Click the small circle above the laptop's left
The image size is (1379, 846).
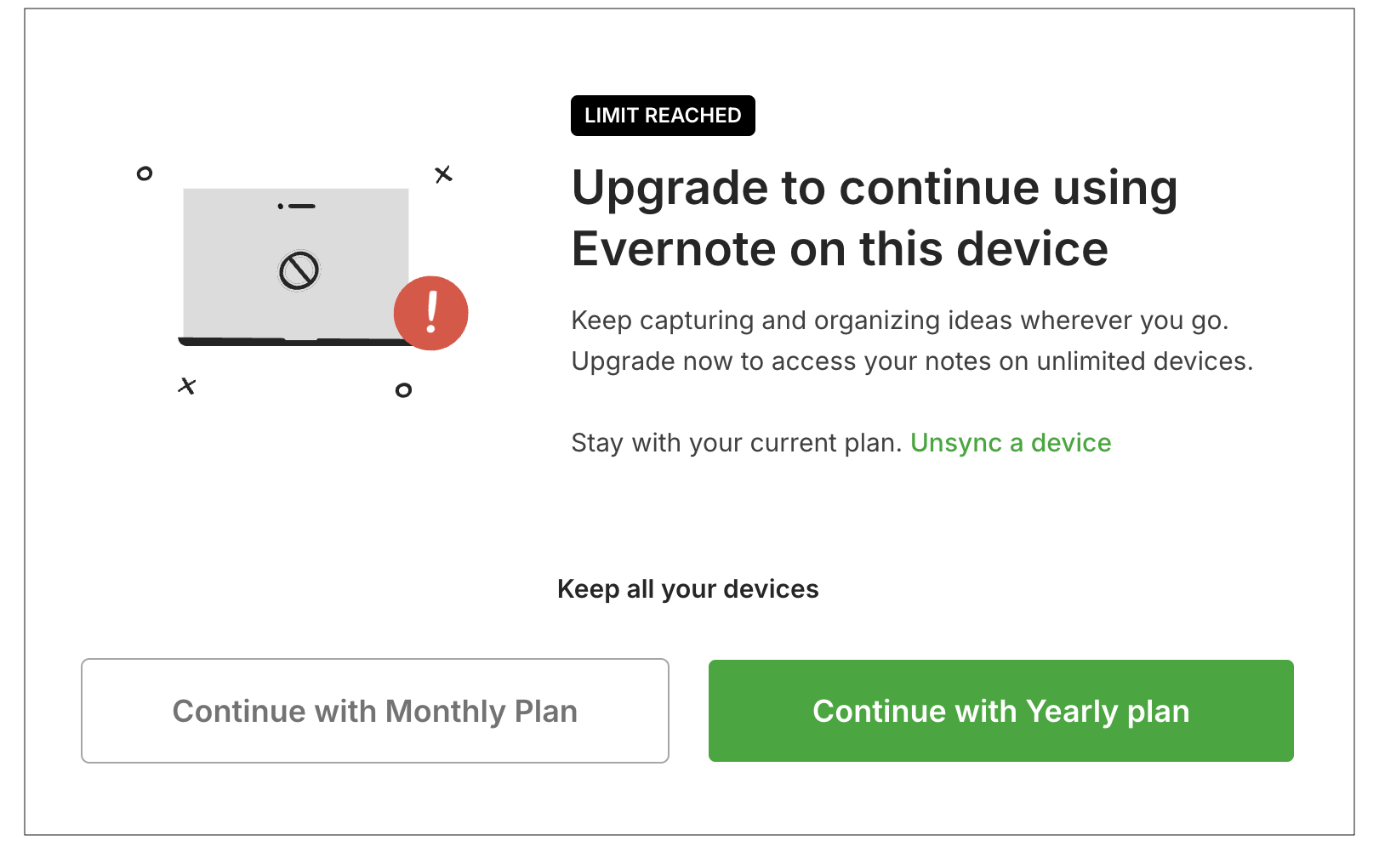pos(145,173)
